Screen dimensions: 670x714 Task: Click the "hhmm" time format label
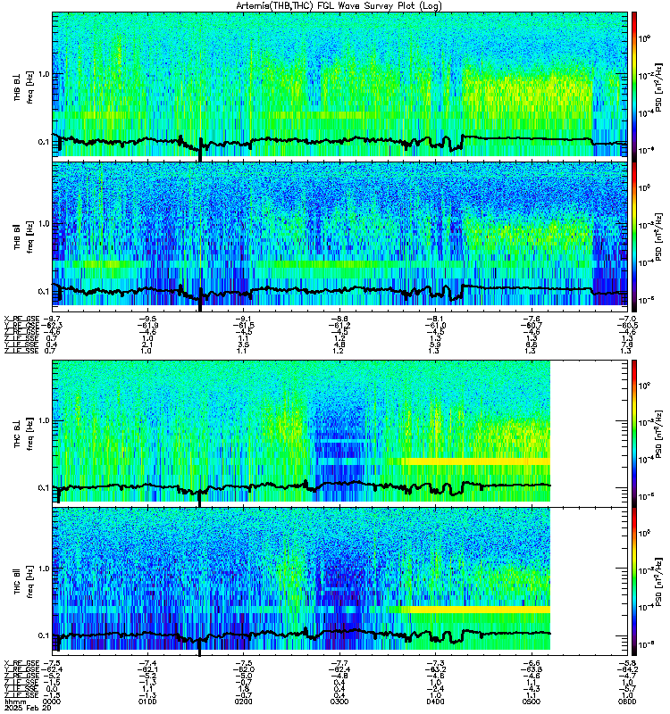15,702
